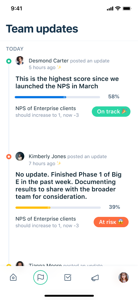Viewport: 138px width, 300px height.
Task: Tap the cellular signal bars icon
Action: click(110, 9)
